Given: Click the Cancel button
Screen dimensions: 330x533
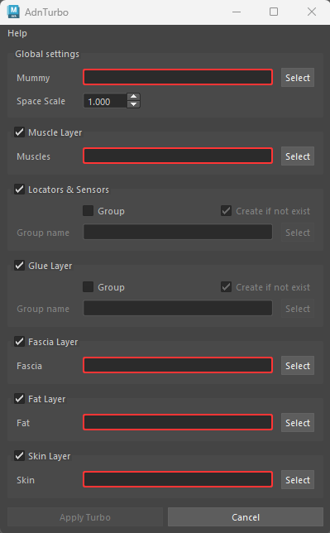Looking at the screenshot, I should coord(246,517).
